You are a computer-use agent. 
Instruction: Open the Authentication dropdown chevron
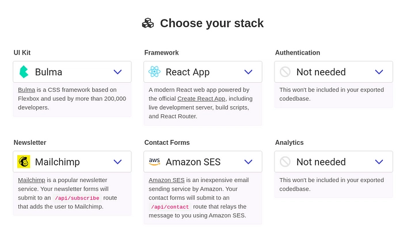379,72
